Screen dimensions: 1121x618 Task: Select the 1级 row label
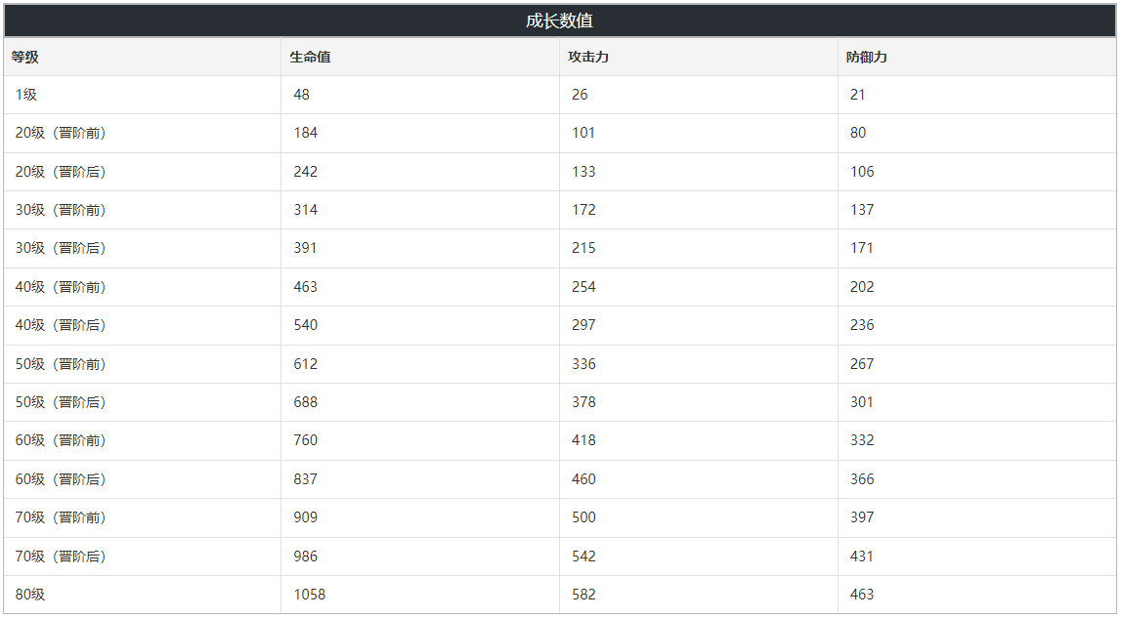(26, 95)
